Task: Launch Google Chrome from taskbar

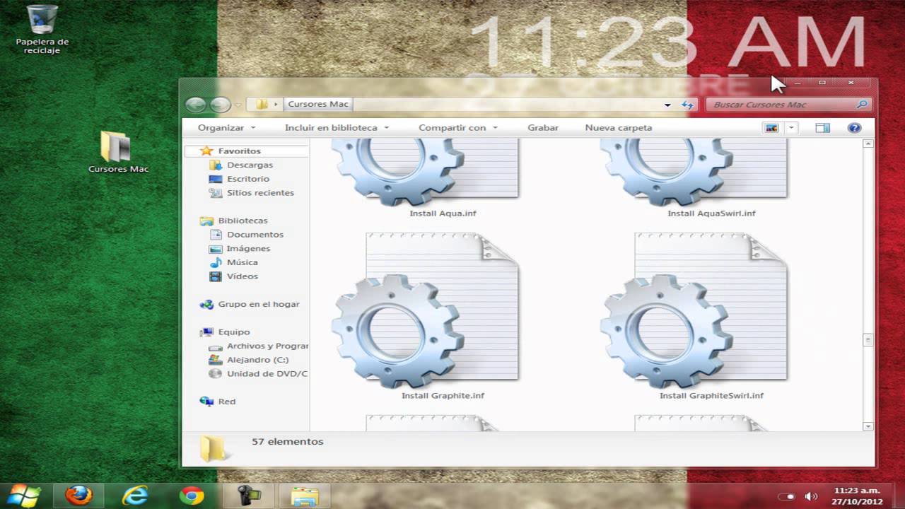Action: tap(192, 496)
